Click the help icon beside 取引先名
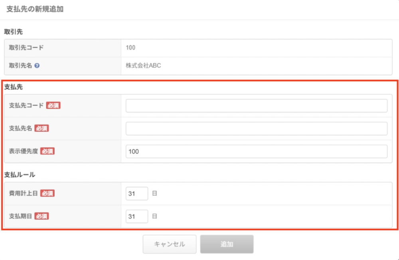Viewport: 399px width, 260px height. coord(37,66)
